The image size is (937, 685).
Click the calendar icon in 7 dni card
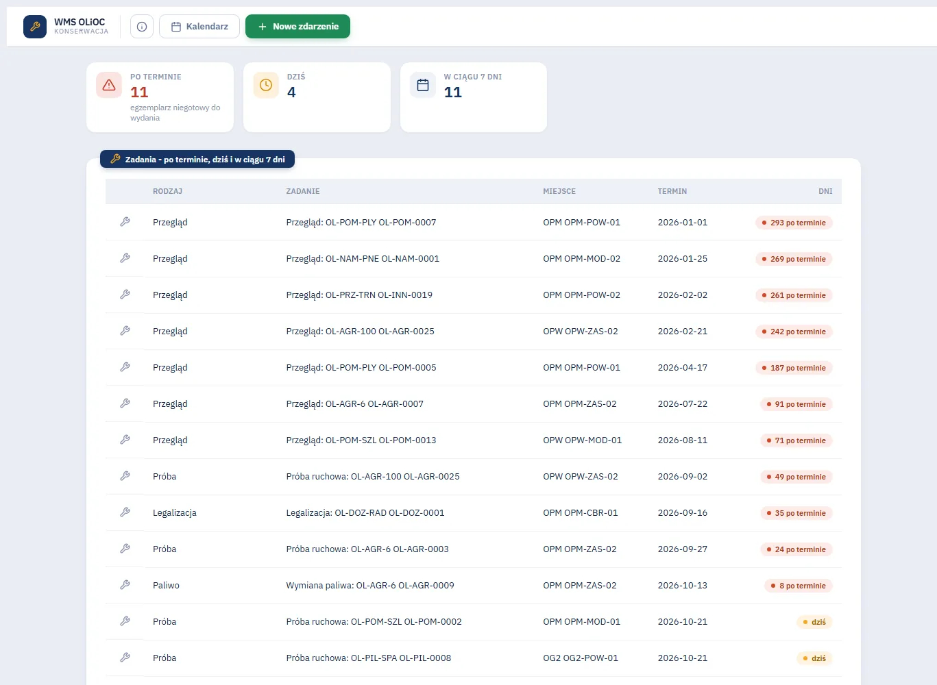(x=423, y=85)
